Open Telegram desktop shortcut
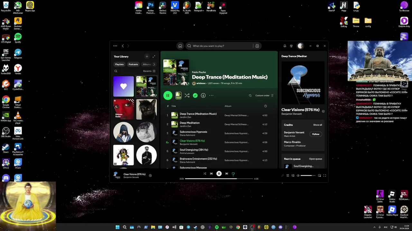Viewport: 412px width, 231px height. (18, 54)
